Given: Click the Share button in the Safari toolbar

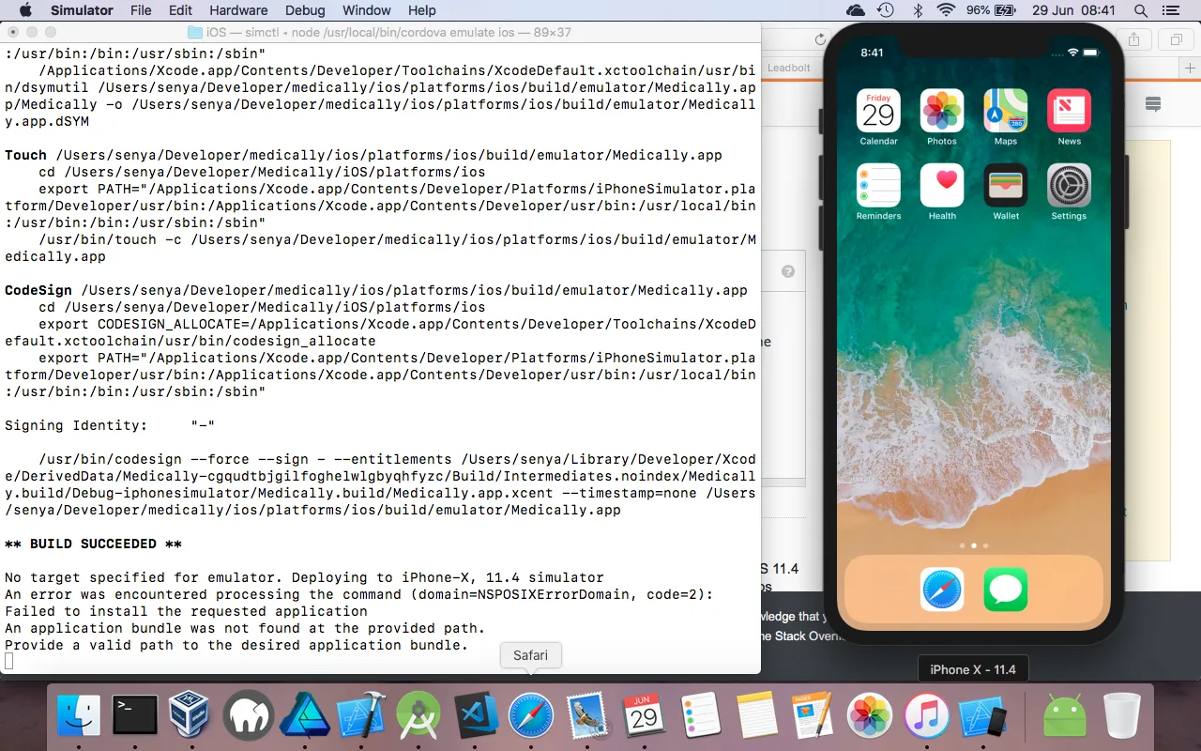Looking at the screenshot, I should click(1134, 39).
